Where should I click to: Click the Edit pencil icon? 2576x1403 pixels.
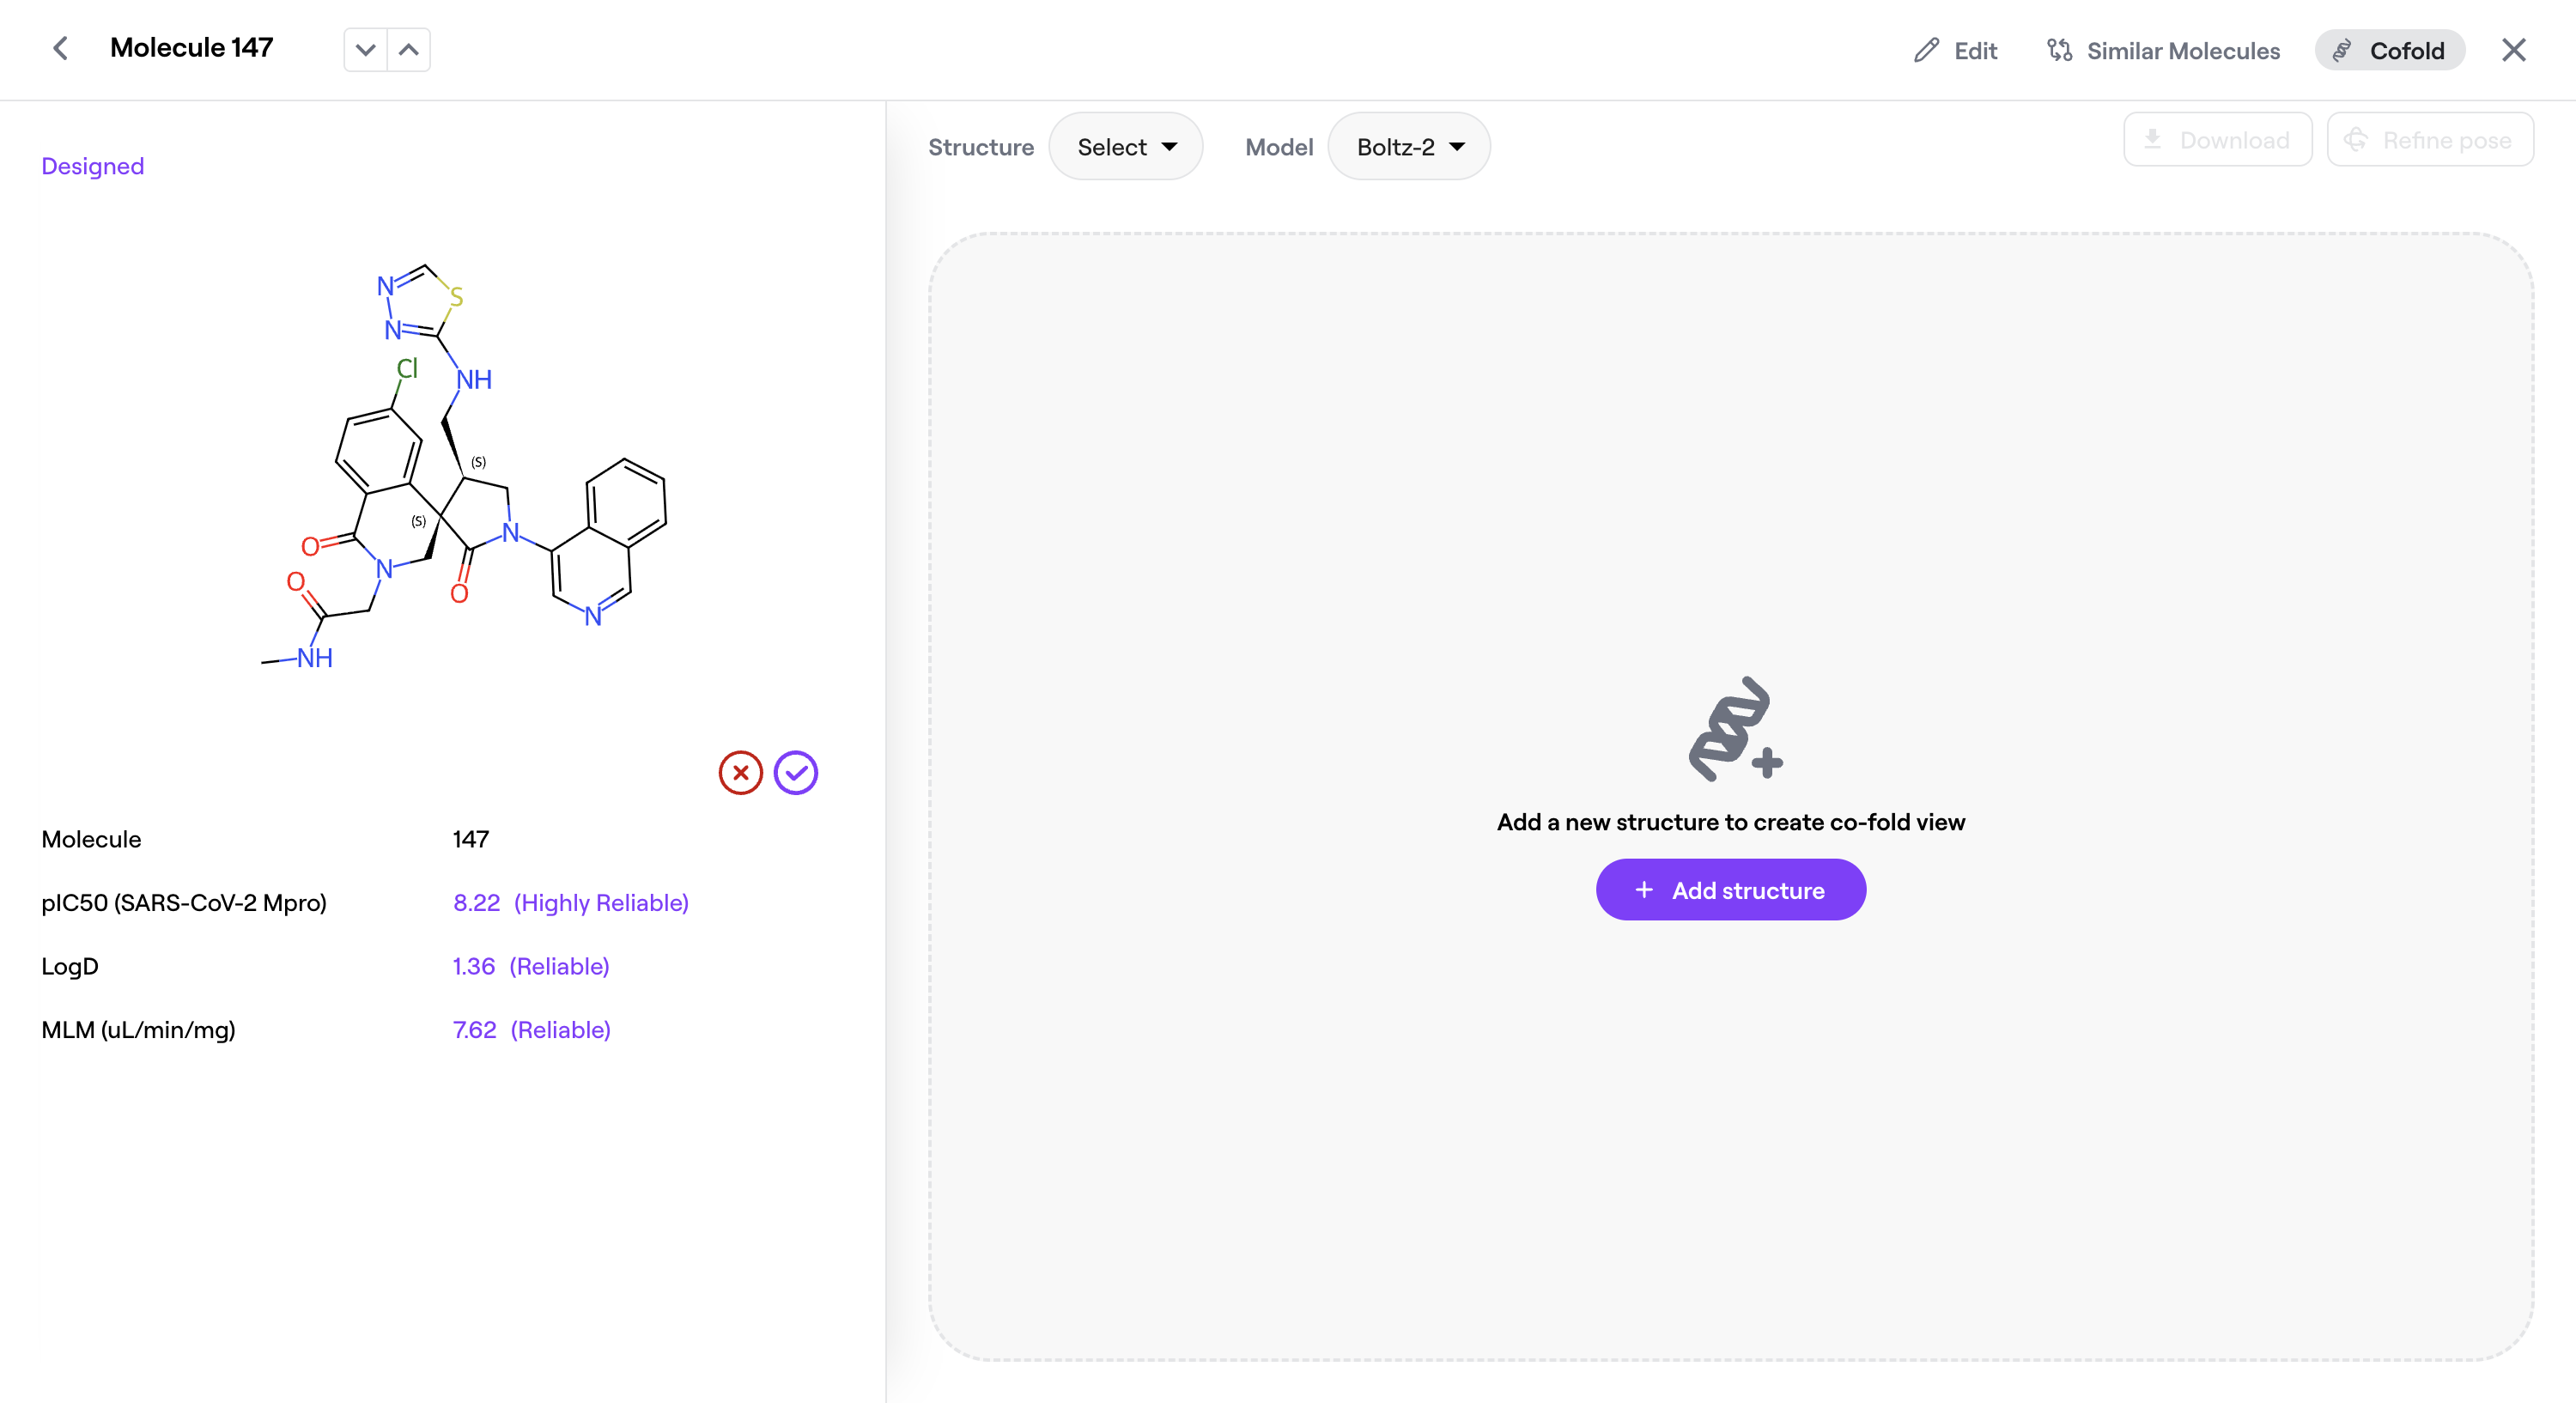(1927, 50)
